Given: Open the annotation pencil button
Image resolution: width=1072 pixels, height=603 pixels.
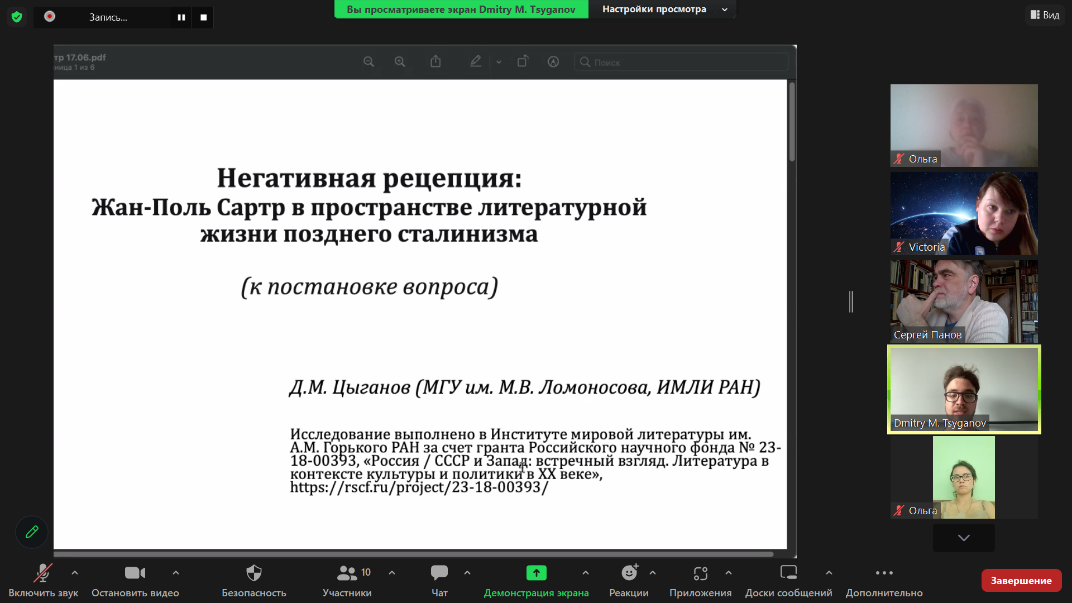Looking at the screenshot, I should click(32, 532).
